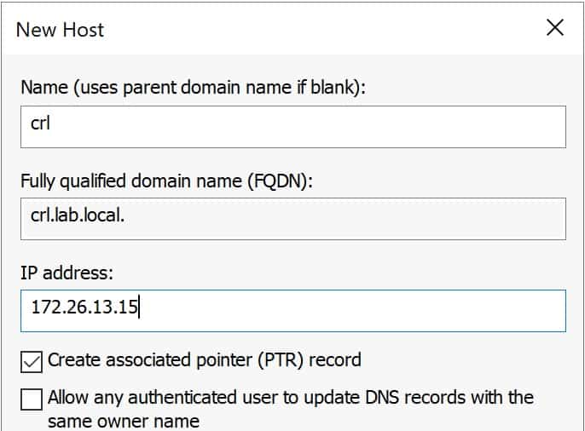Place cursor on the 'crl' text

click(x=40, y=123)
